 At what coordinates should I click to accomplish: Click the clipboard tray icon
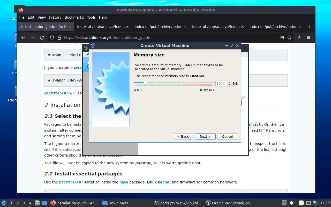pyautogui.click(x=302, y=203)
